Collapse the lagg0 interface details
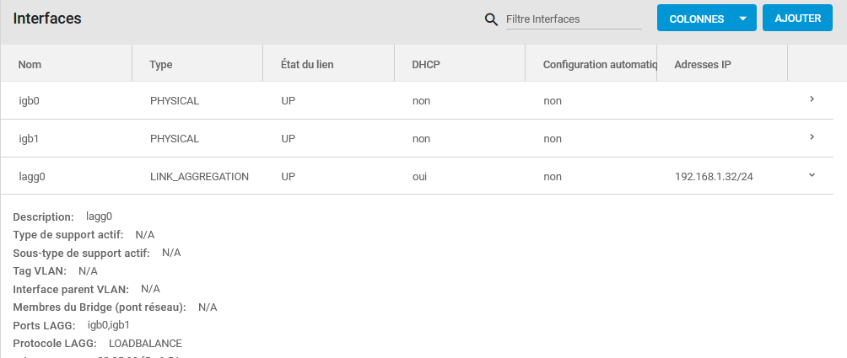 [812, 175]
